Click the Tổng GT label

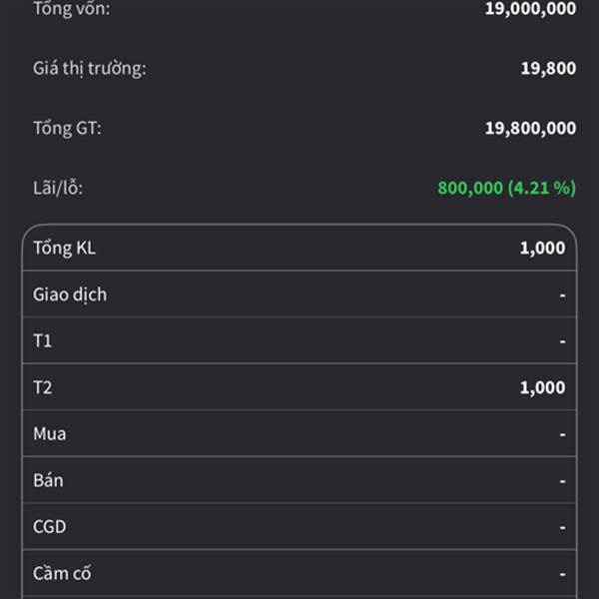tap(67, 128)
